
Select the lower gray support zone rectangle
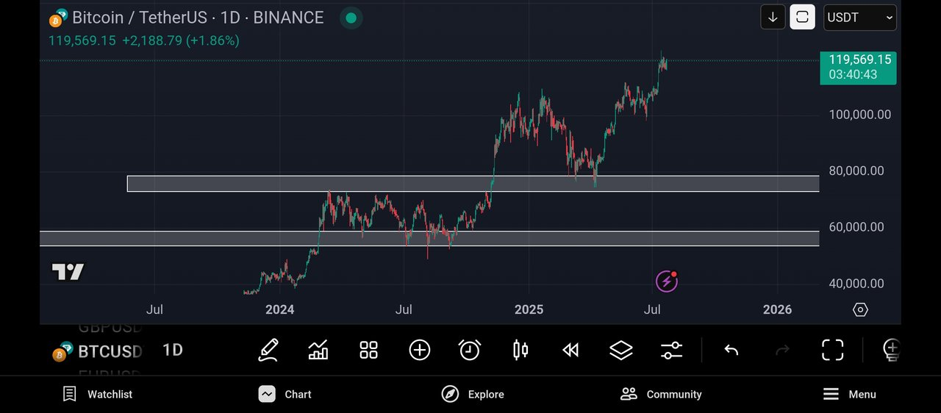pyautogui.click(x=429, y=238)
